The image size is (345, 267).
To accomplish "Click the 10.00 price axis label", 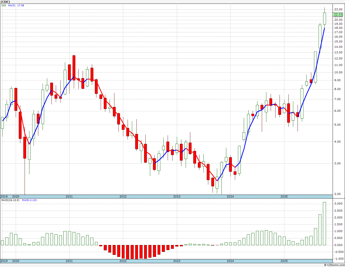I will coord(338,72).
